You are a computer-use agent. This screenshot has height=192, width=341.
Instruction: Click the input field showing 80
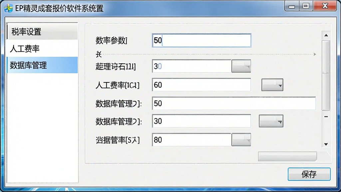pyautogui.click(x=192, y=140)
